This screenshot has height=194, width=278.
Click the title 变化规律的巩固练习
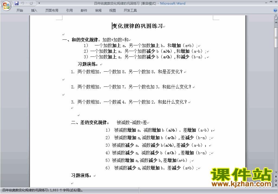coord(137,26)
